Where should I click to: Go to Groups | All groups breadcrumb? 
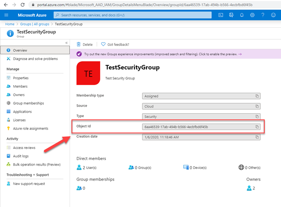coord(35,24)
